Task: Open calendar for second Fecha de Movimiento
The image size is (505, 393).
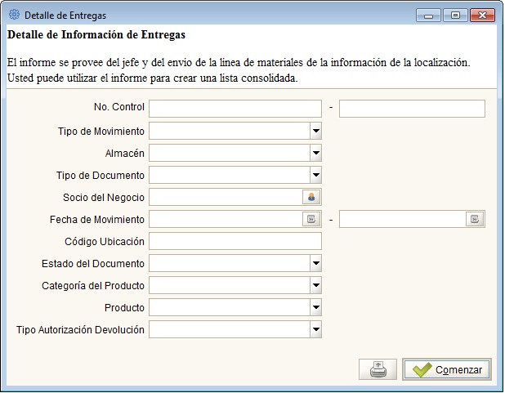Action: click(x=476, y=219)
